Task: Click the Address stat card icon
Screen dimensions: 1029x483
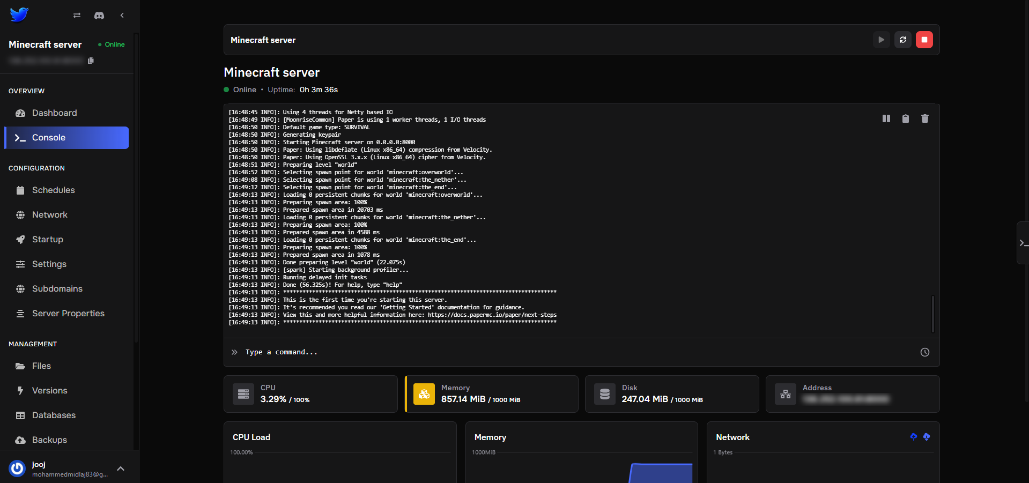Action: coord(786,394)
